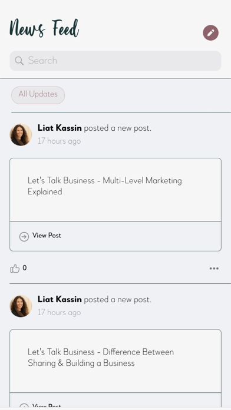This screenshot has width=231, height=410.
Task: Focus the Search input field
Action: (115, 61)
